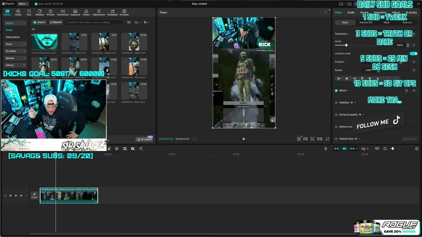Viewport: 422px width, 237px height.
Task: Click the Scale slider handle
Action: (x=346, y=45)
